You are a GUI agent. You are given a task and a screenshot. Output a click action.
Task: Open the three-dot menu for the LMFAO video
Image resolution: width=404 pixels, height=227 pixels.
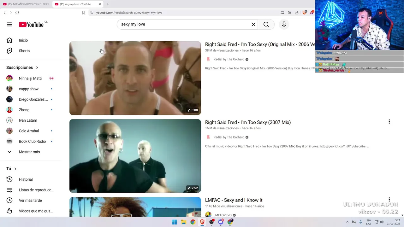tap(389, 200)
